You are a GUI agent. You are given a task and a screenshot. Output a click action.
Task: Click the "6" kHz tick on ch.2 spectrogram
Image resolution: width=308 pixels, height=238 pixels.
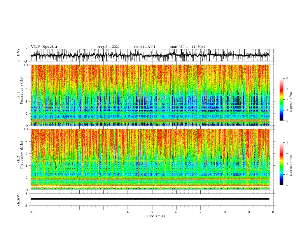(27, 153)
